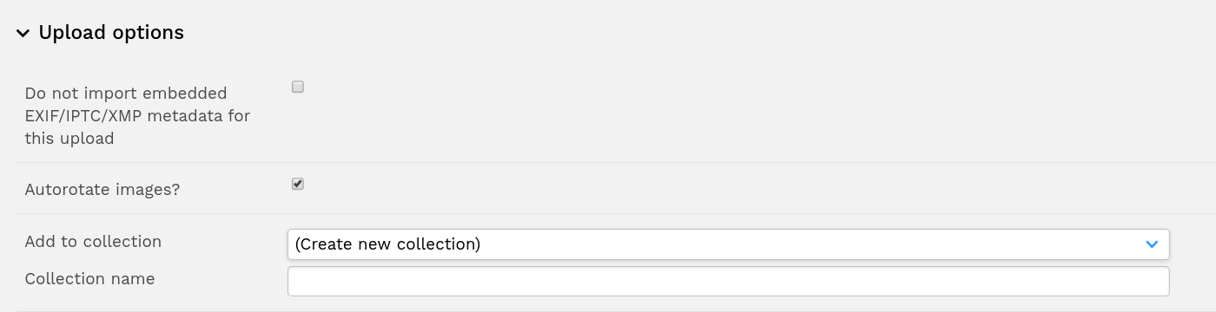Enable do not import embedded metadata checkbox

tap(298, 87)
